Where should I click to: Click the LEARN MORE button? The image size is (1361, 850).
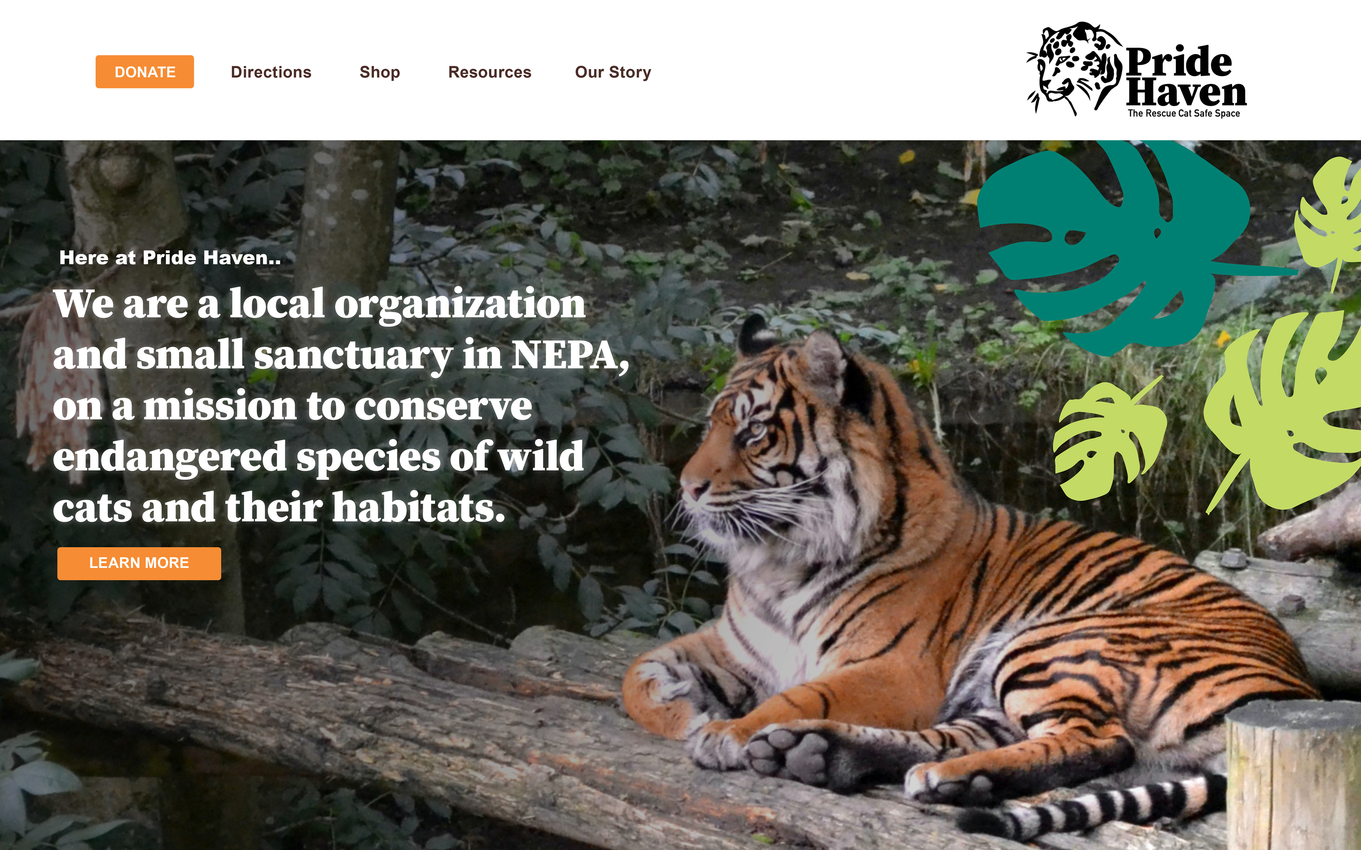(139, 563)
